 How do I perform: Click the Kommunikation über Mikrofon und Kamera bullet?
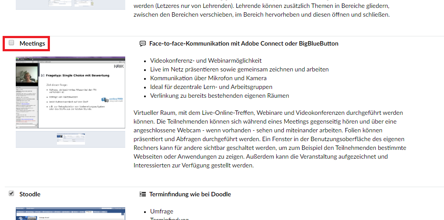(208, 78)
